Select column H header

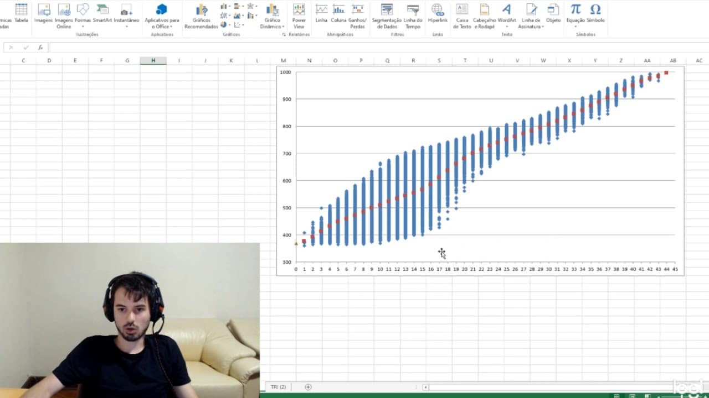click(x=153, y=60)
